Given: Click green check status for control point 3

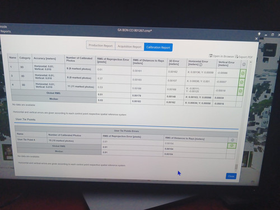Looking at the screenshot, I should [x=242, y=82].
